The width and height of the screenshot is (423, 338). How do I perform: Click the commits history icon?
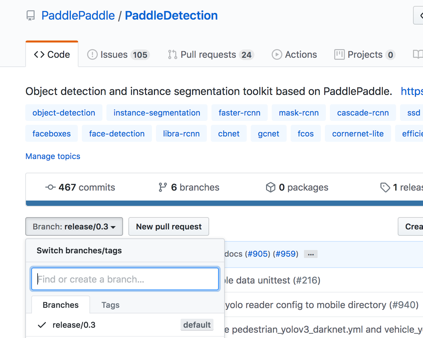pos(50,187)
